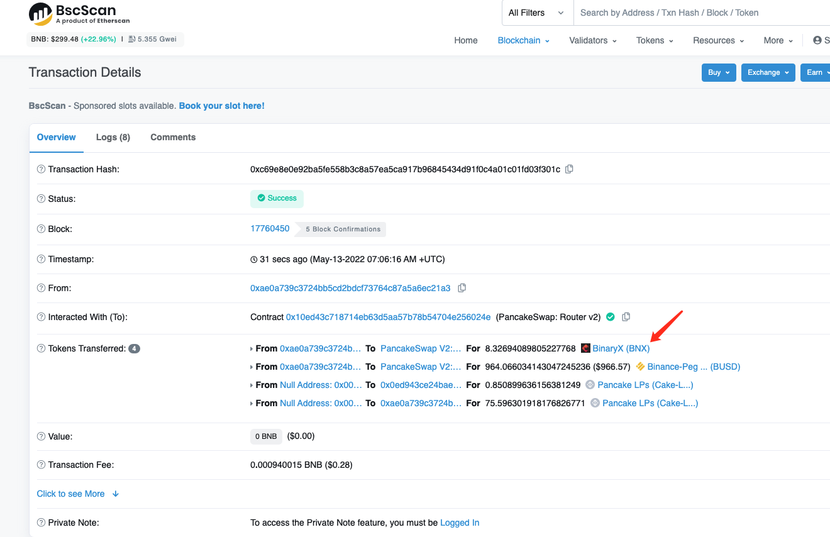This screenshot has width=830, height=537.
Task: Click help icon next to Tokens Transferred
Action: pyautogui.click(x=41, y=348)
